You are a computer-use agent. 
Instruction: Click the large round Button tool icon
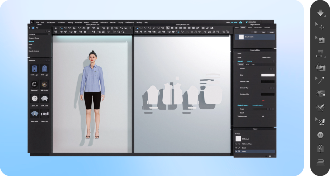click(320, 135)
